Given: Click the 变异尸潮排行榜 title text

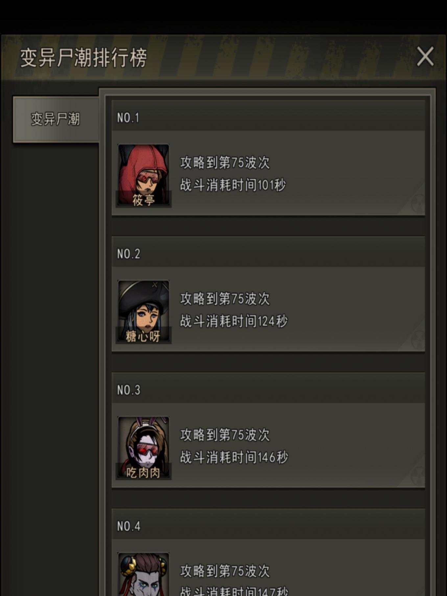Looking at the screenshot, I should point(83,58).
